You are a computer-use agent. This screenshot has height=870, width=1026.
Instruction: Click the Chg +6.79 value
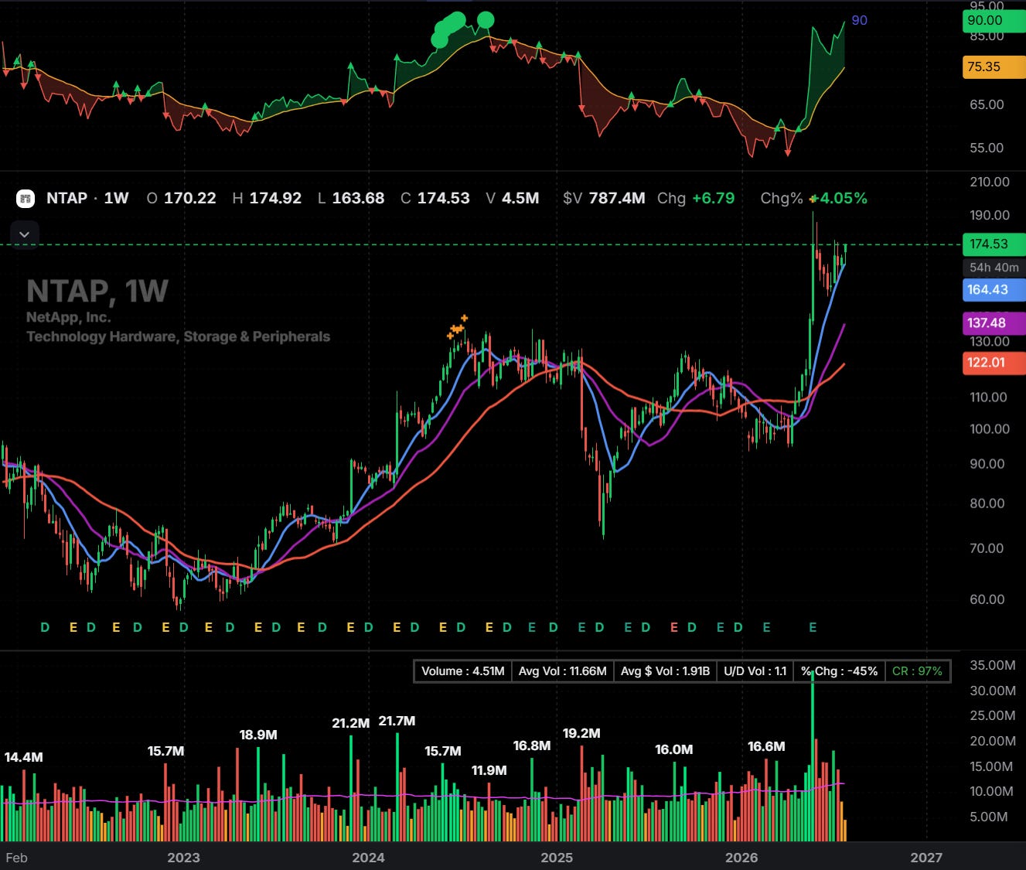tap(696, 198)
